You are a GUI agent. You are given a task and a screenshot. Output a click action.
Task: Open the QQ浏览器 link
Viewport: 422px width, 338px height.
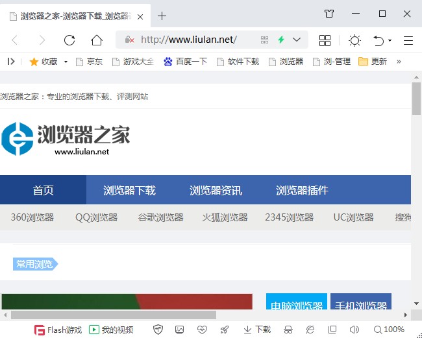pyautogui.click(x=96, y=217)
